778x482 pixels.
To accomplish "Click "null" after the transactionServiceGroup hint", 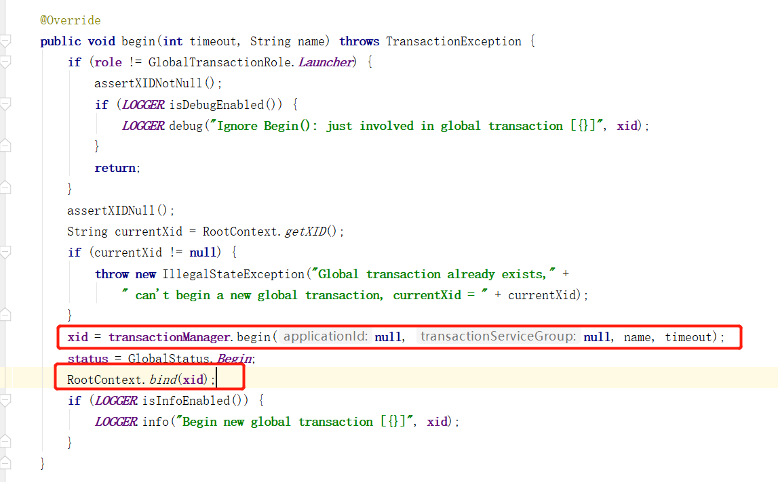I will point(597,337).
